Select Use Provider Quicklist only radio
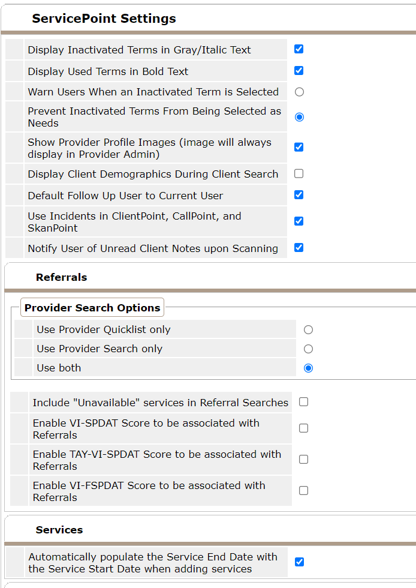Screen dimensions: 416x588 [x=308, y=329]
